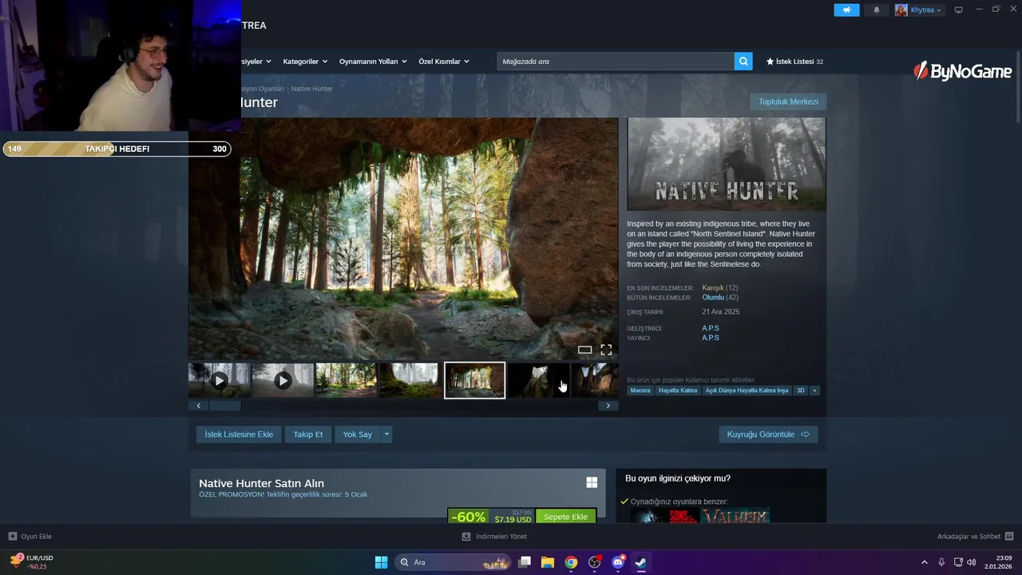Viewport: 1022px width, 575px height.
Task: Open Discord from the taskbar
Action: [617, 562]
